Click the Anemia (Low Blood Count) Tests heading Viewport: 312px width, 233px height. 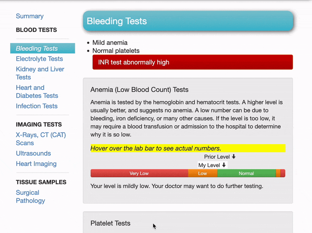coord(139,90)
